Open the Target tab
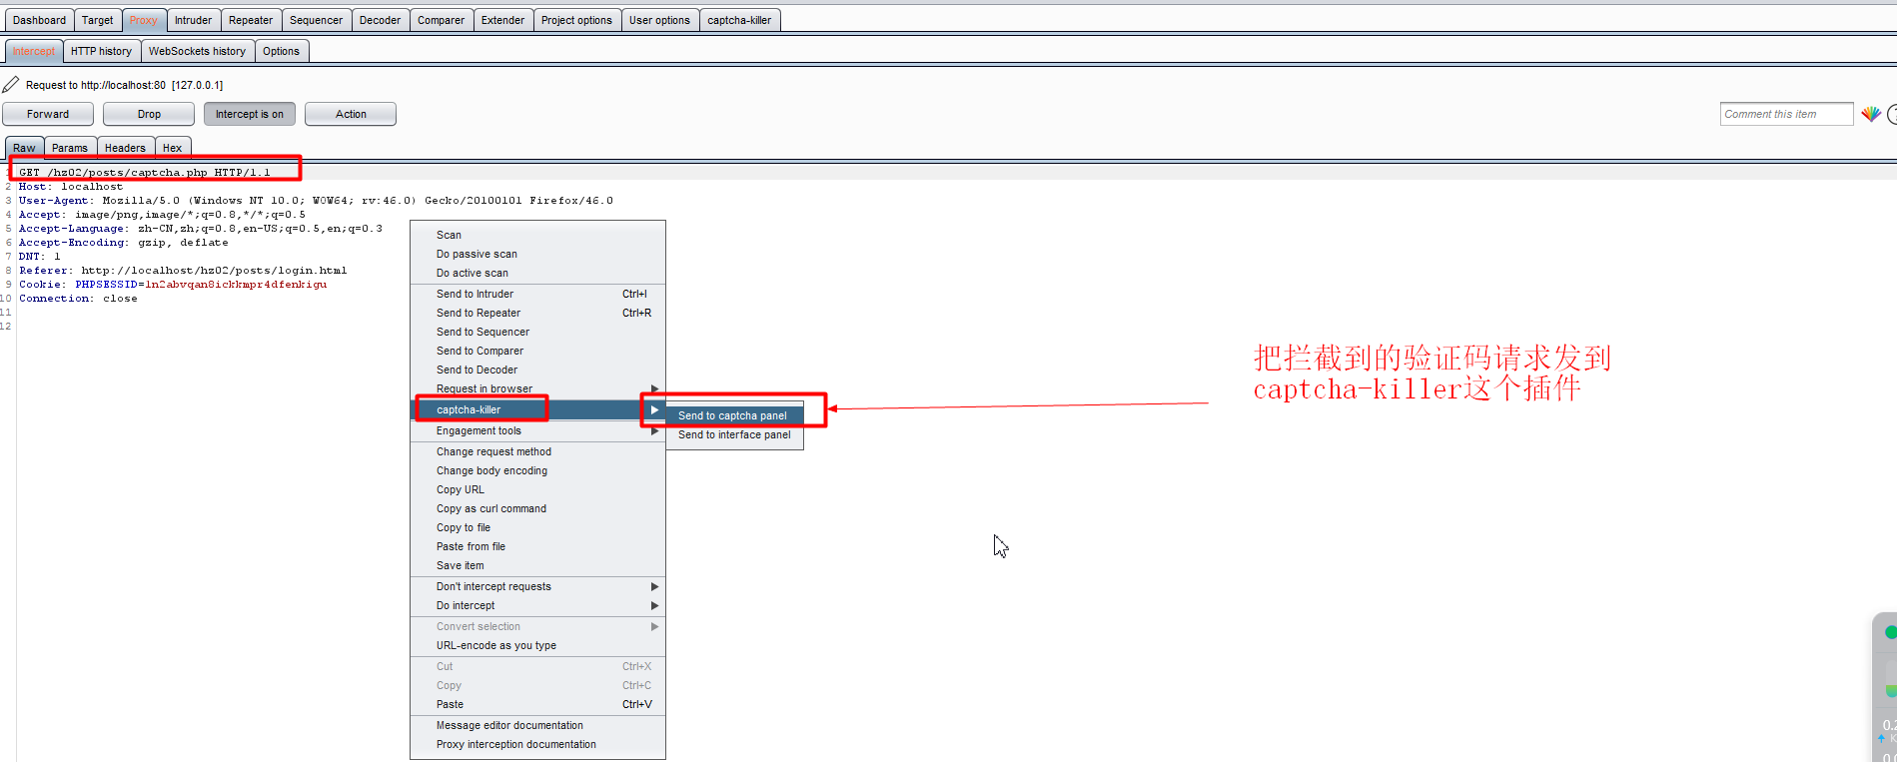Screen dimensions: 1897x762 [98, 20]
